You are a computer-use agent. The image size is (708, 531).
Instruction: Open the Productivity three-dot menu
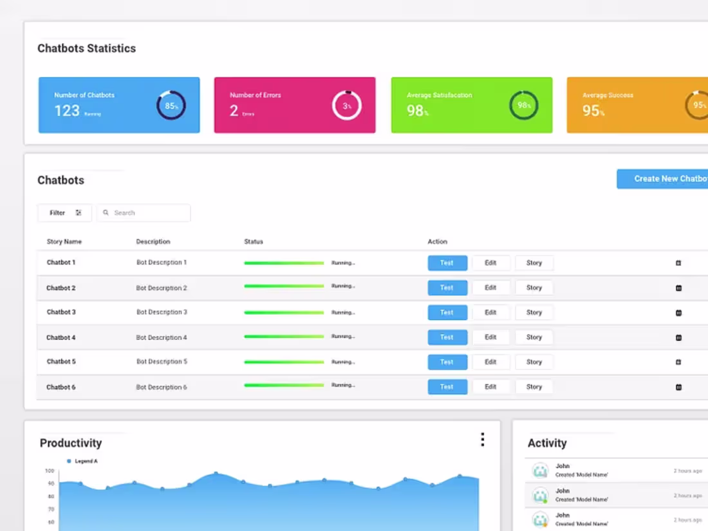[483, 440]
